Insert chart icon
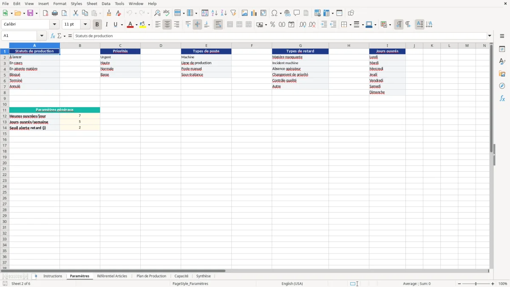The width and height of the screenshot is (510, 287). pos(254,13)
